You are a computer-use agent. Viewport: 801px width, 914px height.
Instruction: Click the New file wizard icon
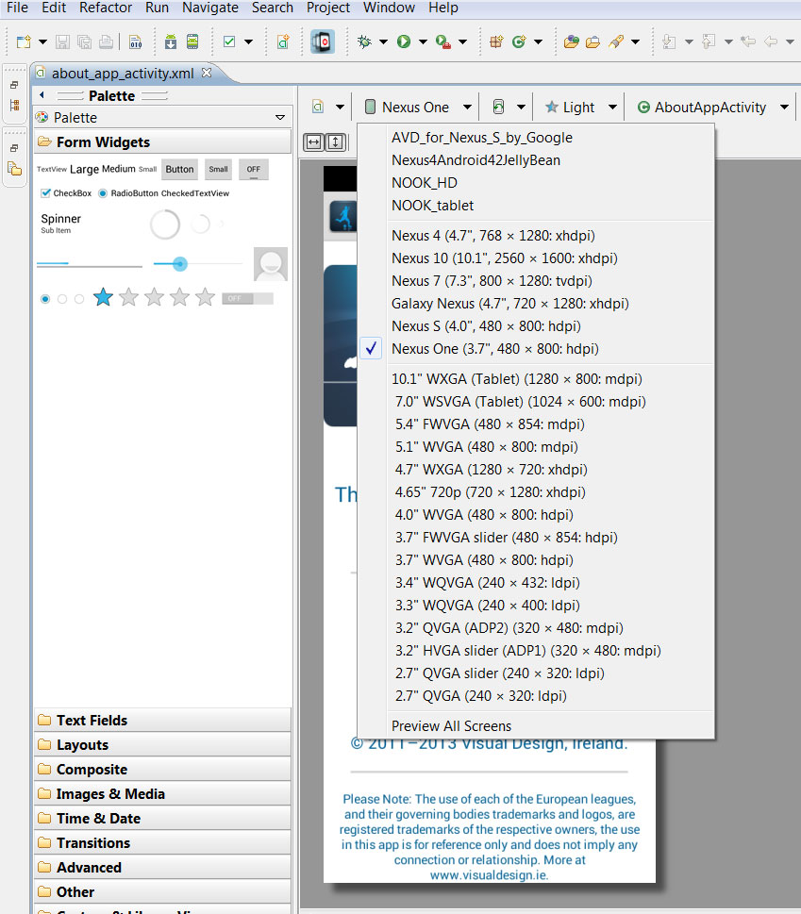tap(24, 42)
